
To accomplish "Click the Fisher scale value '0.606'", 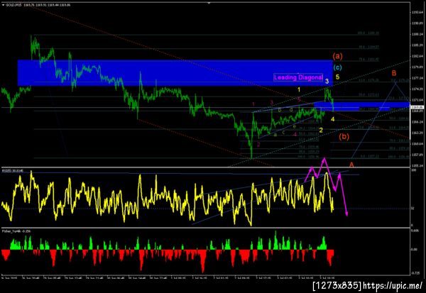I will click(415, 231).
